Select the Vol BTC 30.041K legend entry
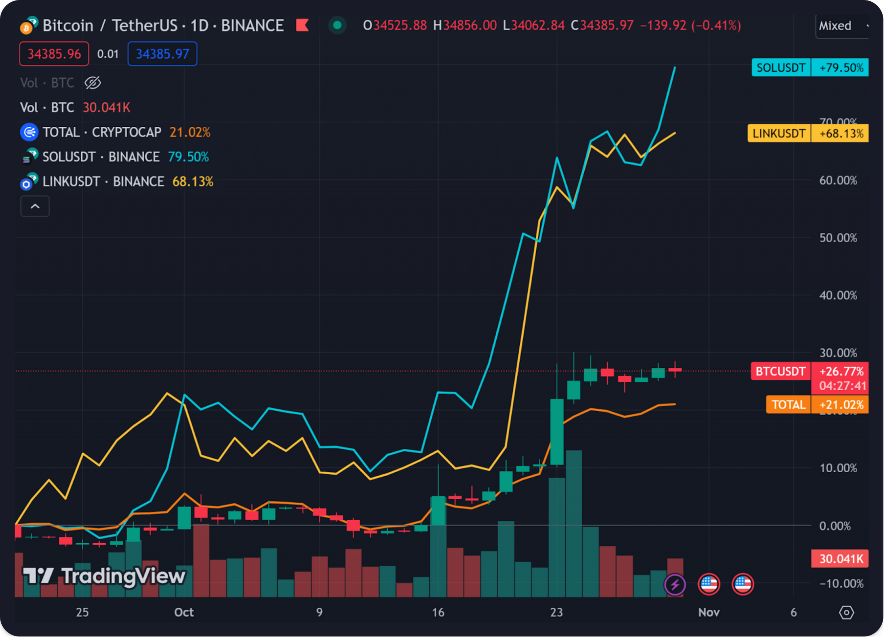 [x=75, y=107]
